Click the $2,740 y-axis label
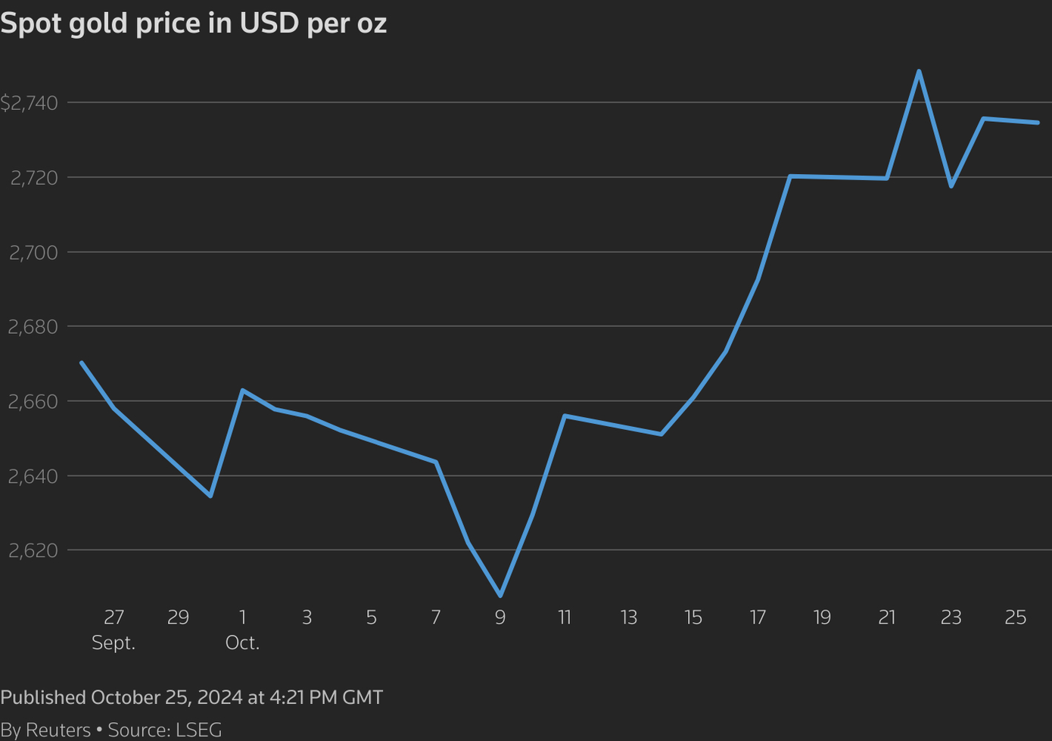1052x741 pixels. click(x=29, y=103)
